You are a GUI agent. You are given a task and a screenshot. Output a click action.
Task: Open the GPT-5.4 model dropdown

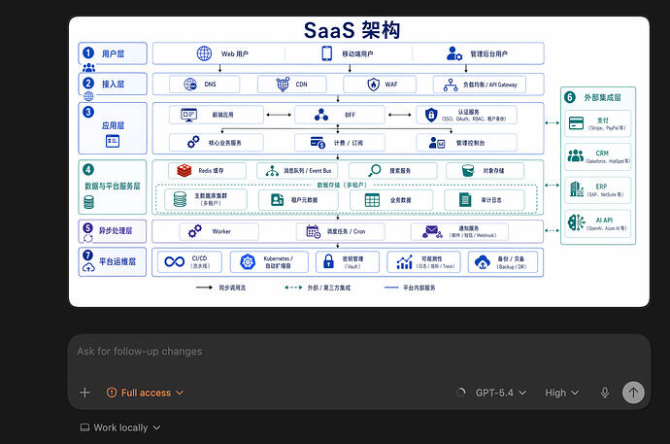pyautogui.click(x=501, y=393)
